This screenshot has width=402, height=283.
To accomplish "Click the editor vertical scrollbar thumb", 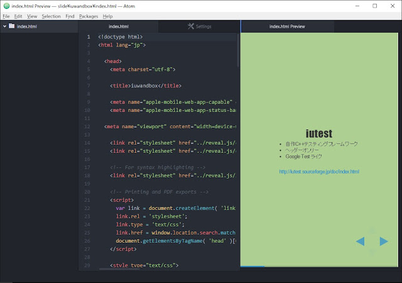I will 238,50.
